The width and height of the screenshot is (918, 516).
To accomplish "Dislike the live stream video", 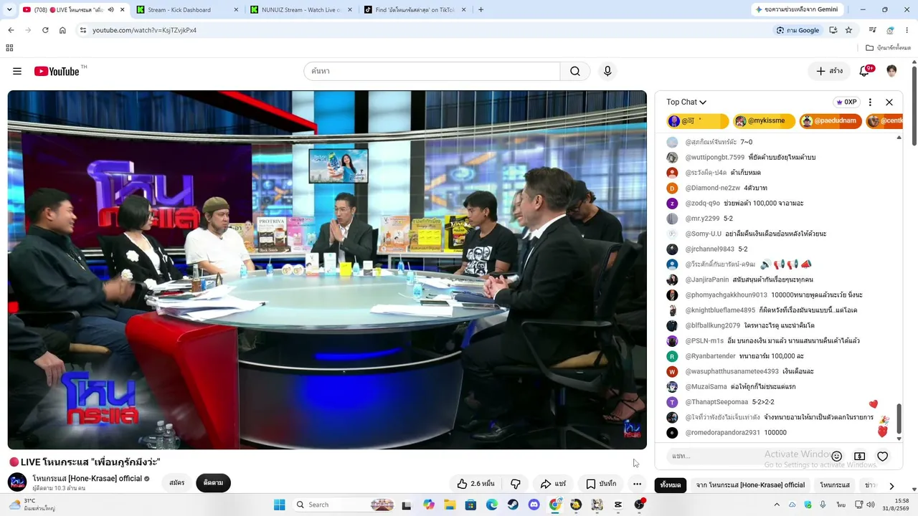I will [515, 484].
